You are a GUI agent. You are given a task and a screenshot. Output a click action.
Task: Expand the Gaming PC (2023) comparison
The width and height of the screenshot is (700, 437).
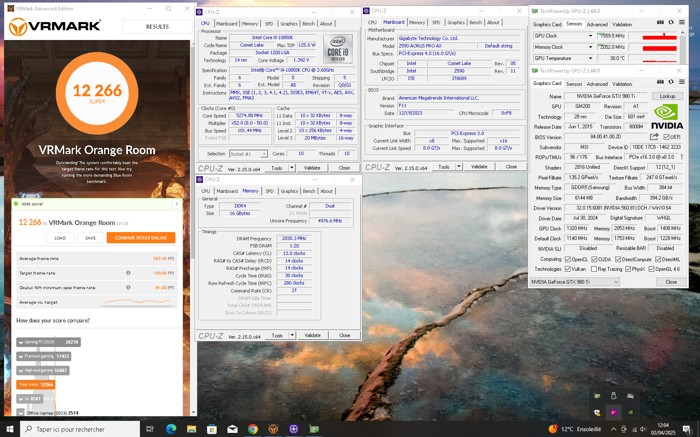pos(20,342)
